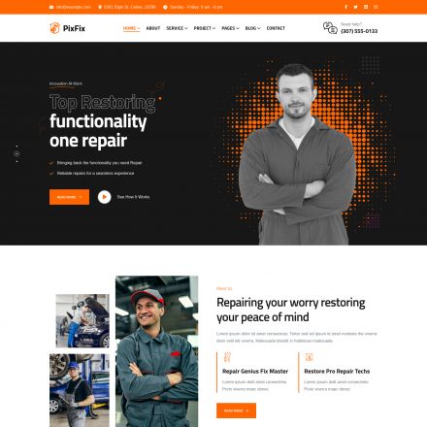Play the See How It Works video
Screen dimensions: 427x427
104,197
